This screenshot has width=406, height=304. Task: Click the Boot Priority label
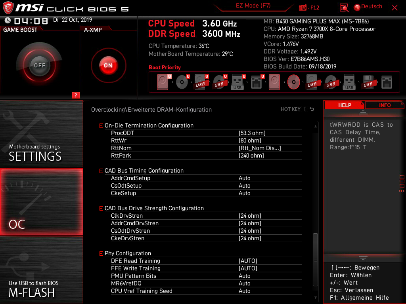(x=165, y=67)
